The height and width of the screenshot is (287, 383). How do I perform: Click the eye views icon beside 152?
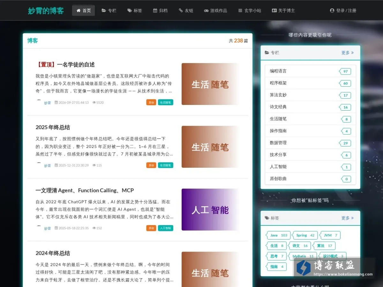[x=94, y=228]
